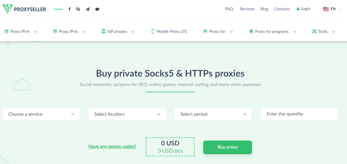Image resolution: width=347 pixels, height=164 pixels.
Task: Expand the Choose a service dropdown
Action: coord(41,114)
